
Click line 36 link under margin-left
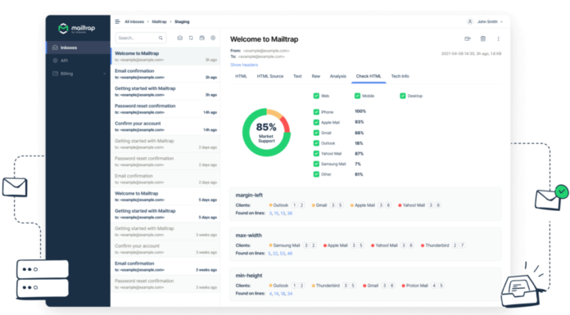point(290,214)
